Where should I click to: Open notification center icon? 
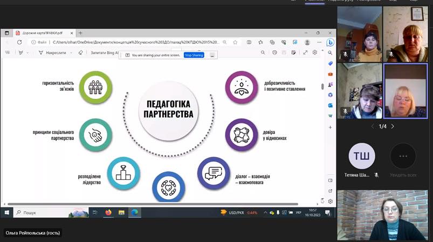[x=327, y=212]
